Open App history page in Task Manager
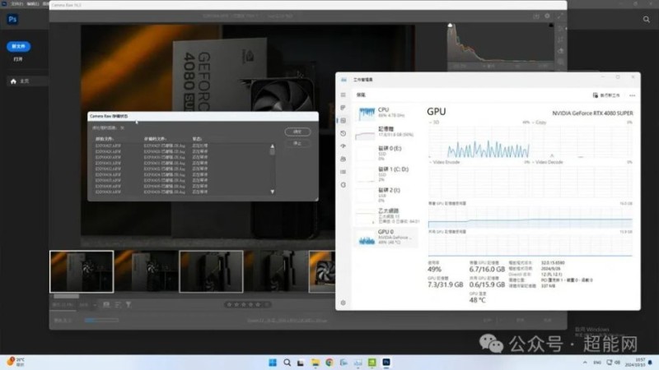Screen dimensions: 659x370 [343, 133]
